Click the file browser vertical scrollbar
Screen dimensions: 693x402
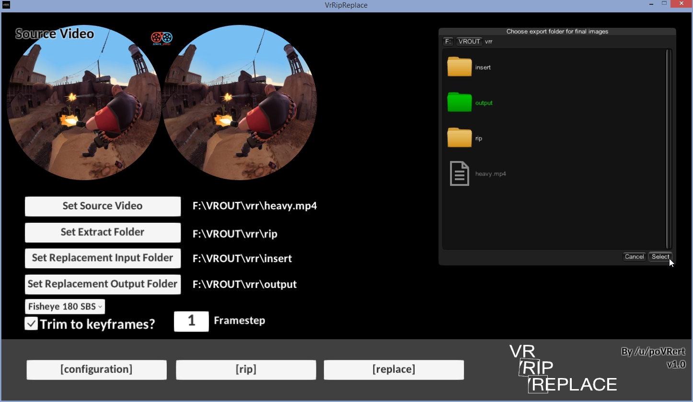(669, 149)
